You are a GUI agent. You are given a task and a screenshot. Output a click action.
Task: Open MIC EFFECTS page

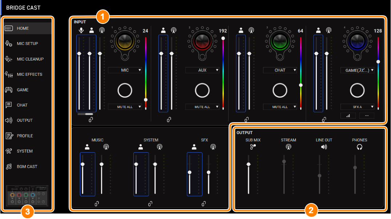click(27, 74)
